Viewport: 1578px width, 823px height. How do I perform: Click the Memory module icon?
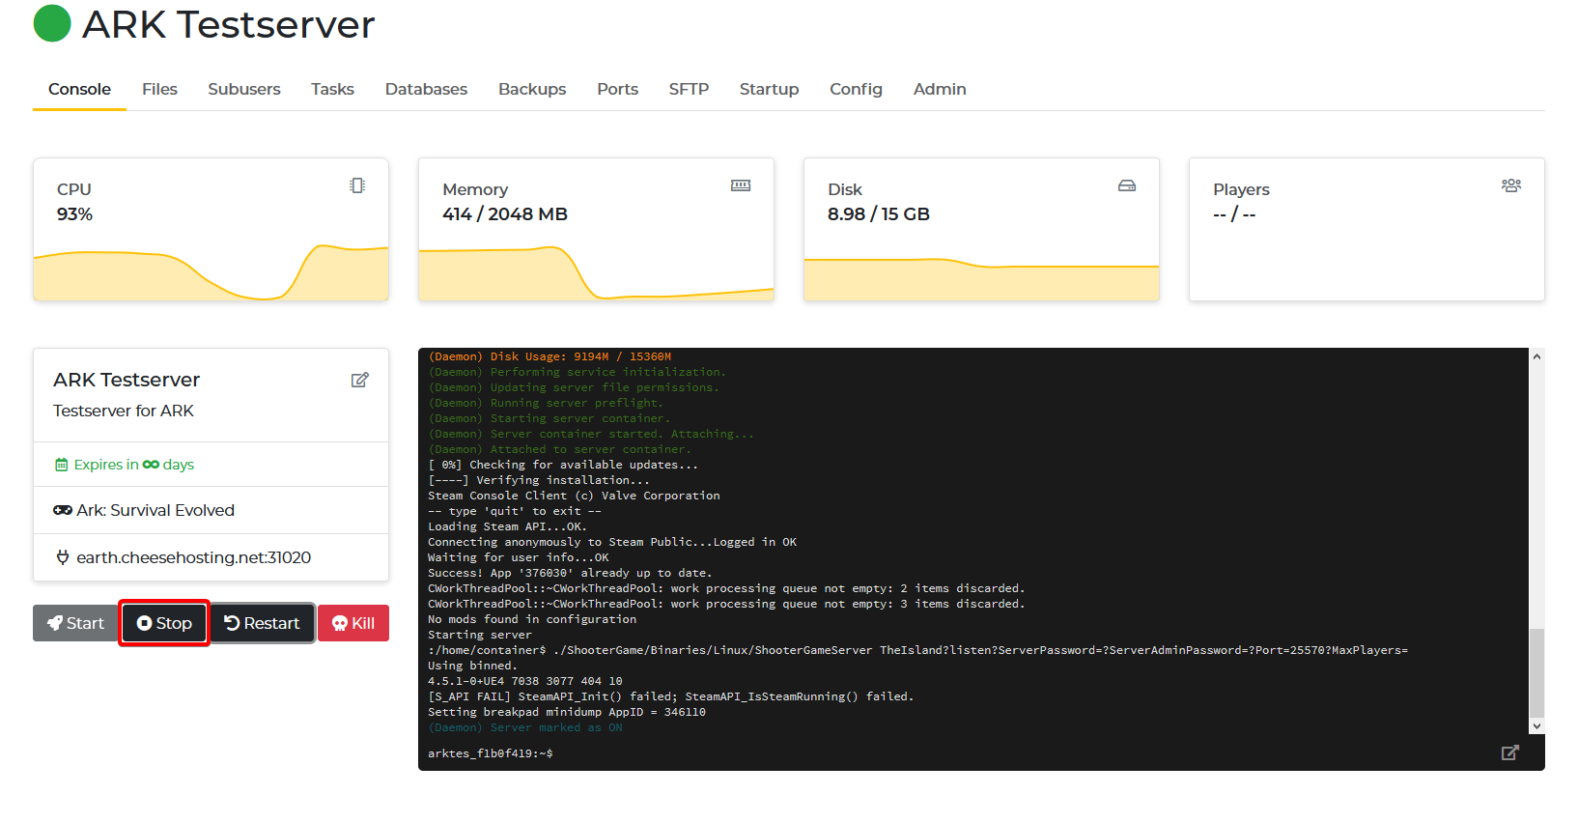tap(740, 185)
